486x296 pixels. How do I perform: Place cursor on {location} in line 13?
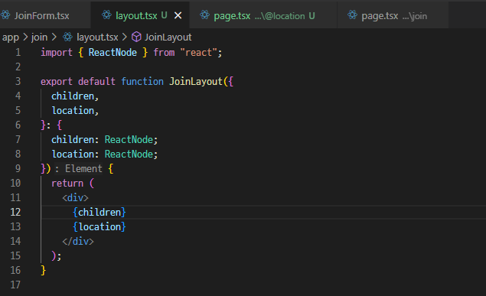pyautogui.click(x=99, y=226)
